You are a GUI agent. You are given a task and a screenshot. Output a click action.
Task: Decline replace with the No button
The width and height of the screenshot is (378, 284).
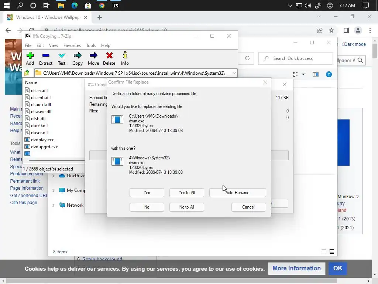[147, 207]
